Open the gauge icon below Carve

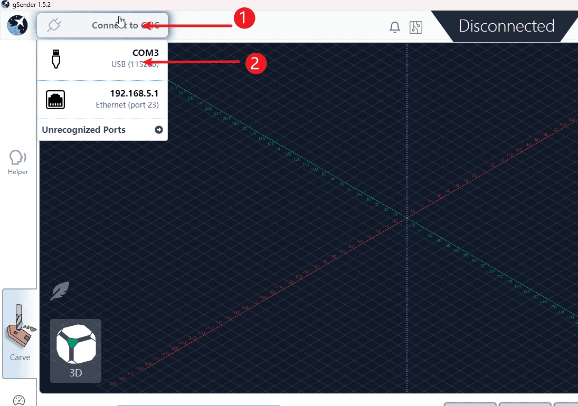(19, 400)
